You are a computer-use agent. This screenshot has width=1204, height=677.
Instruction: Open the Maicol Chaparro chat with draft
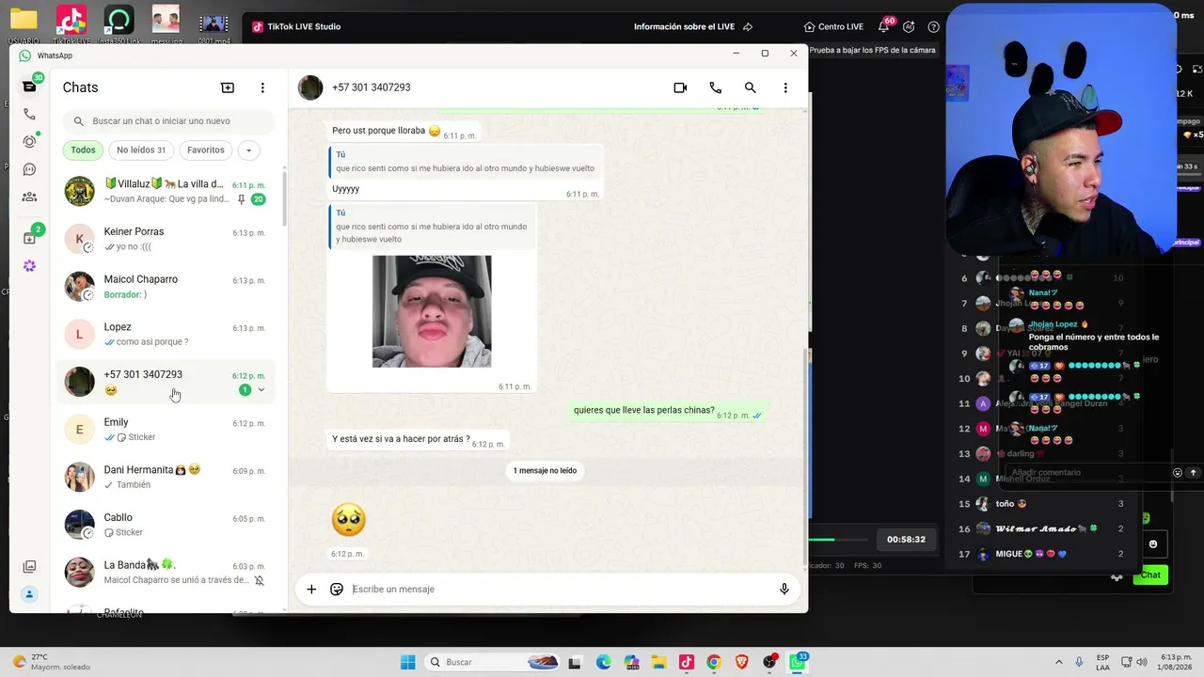tap(166, 287)
